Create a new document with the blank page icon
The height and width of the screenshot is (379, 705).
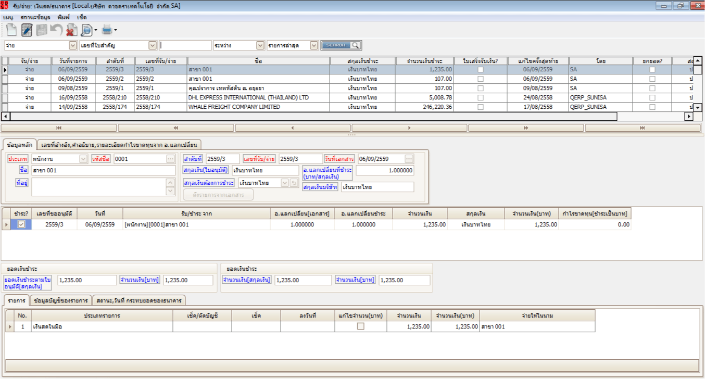11,30
